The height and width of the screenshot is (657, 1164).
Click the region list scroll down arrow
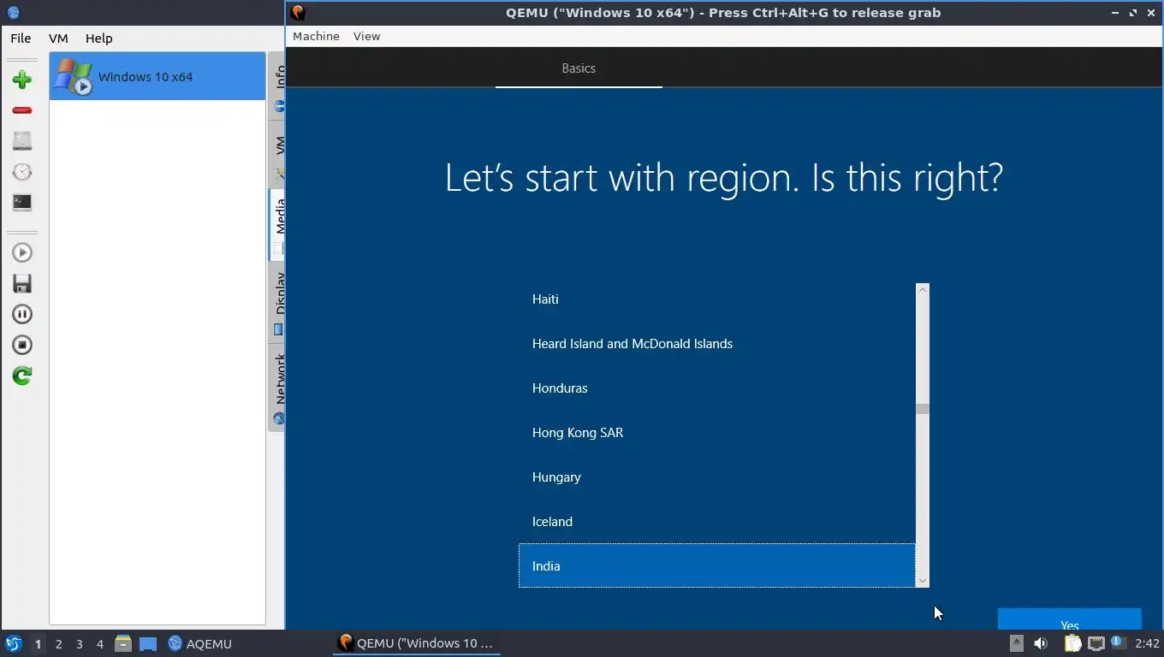[x=923, y=581]
